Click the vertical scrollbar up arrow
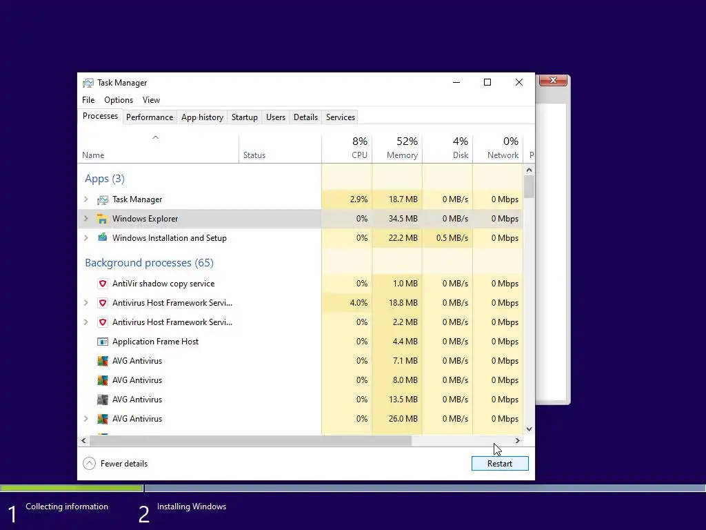This screenshot has width=706, height=530. (x=529, y=170)
